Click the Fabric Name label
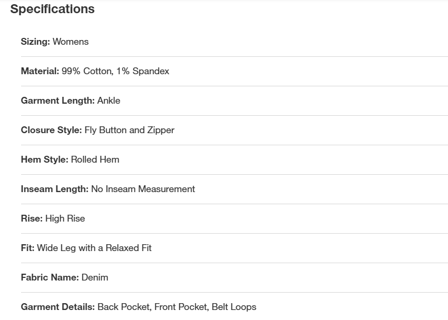Screen dimensions: 448x320 click(50, 277)
